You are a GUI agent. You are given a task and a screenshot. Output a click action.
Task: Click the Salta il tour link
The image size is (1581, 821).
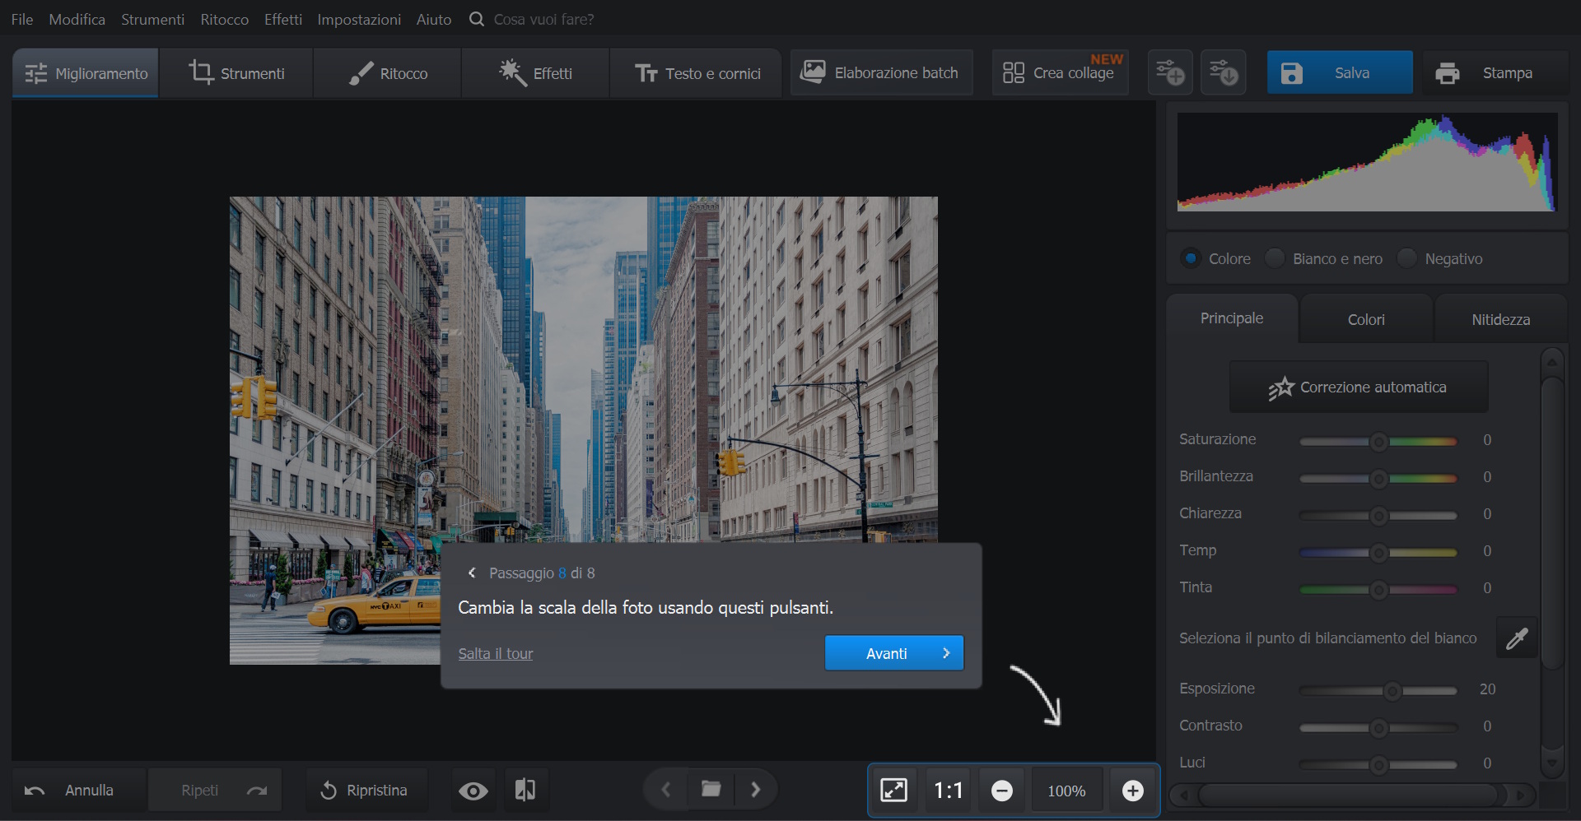point(495,654)
